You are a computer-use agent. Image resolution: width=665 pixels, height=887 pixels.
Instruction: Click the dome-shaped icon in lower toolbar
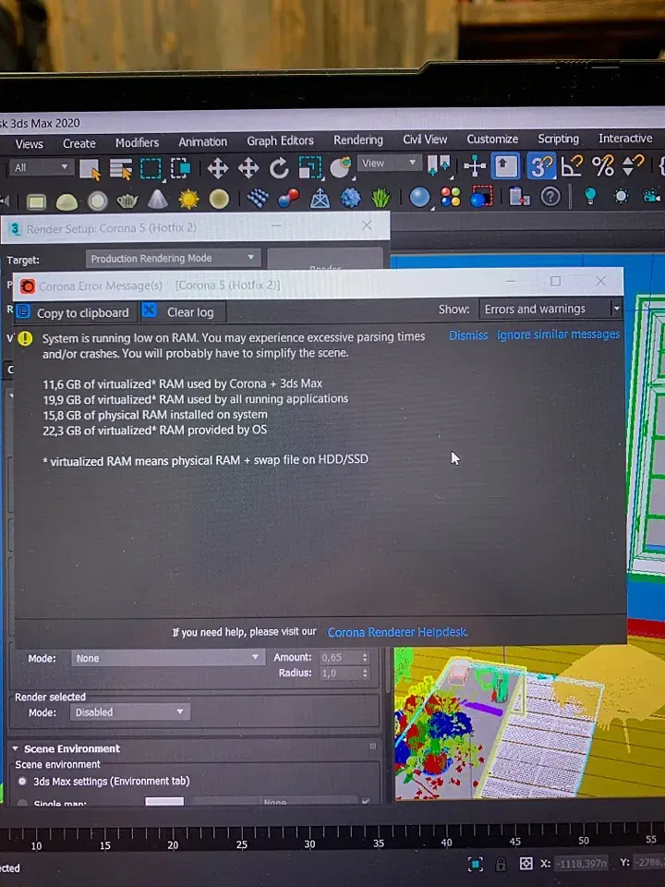pos(66,200)
